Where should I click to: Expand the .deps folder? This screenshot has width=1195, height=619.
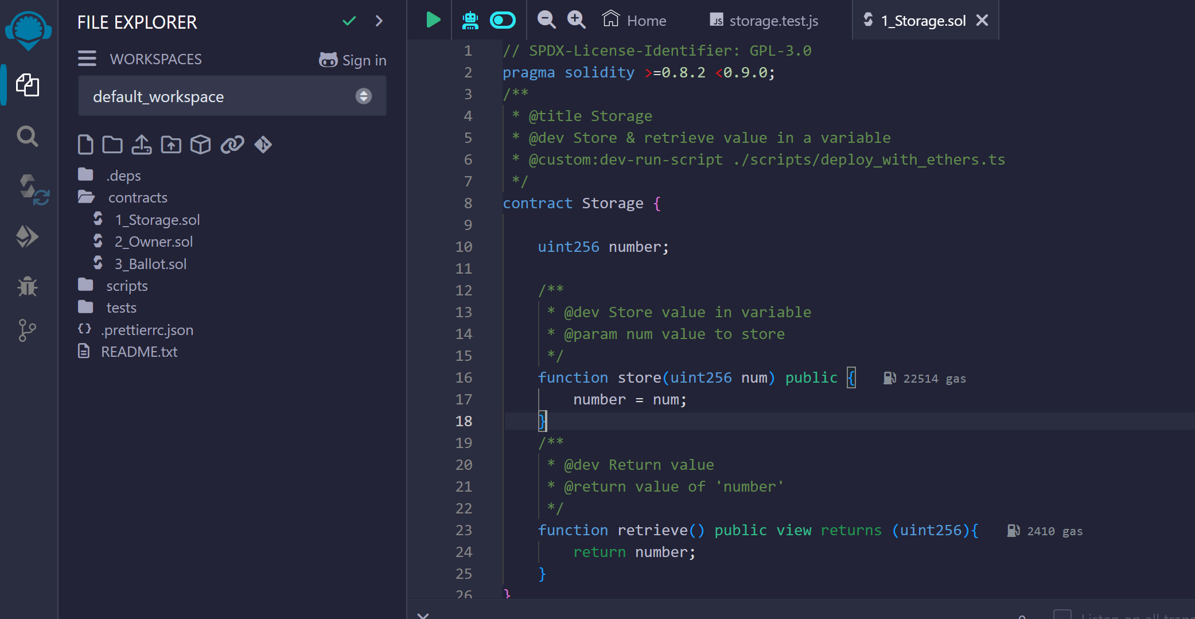(110, 176)
